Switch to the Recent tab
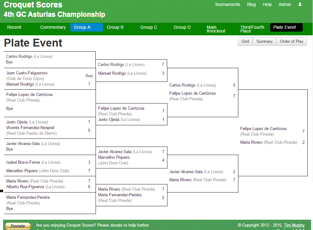Viewport: 313px width, 230px height. pyautogui.click(x=14, y=27)
